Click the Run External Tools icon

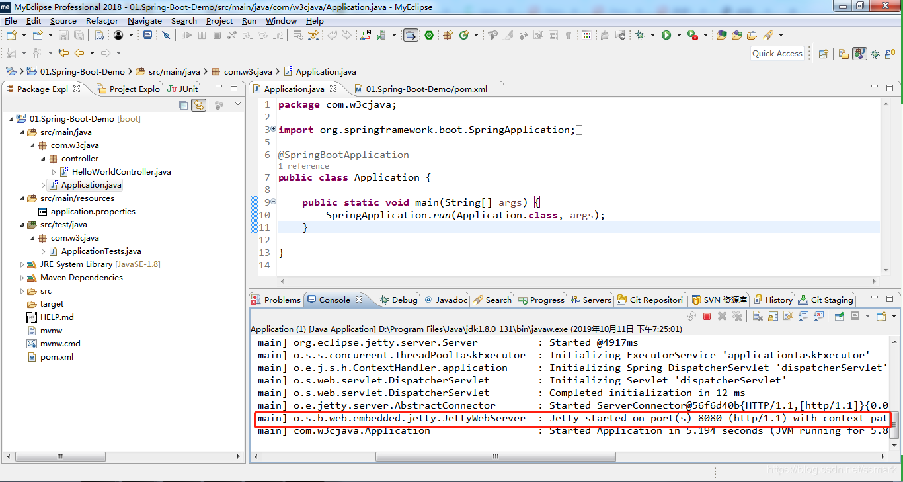pos(692,35)
